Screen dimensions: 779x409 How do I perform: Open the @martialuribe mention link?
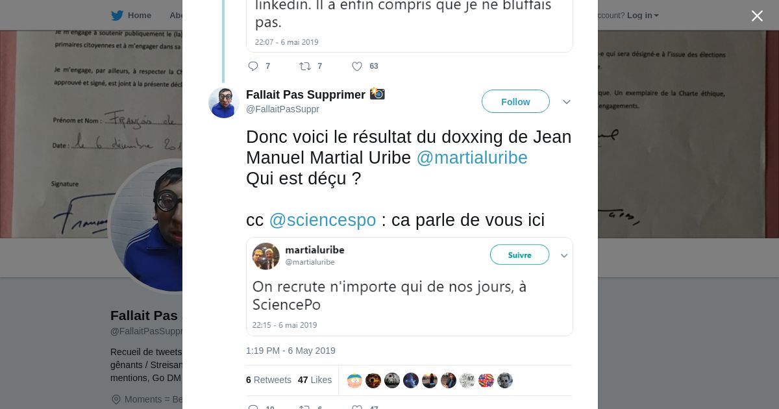pos(471,158)
